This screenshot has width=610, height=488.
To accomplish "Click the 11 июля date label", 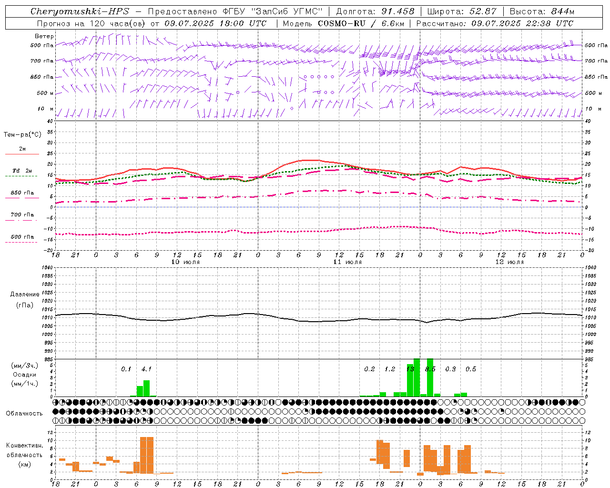I will [347, 262].
